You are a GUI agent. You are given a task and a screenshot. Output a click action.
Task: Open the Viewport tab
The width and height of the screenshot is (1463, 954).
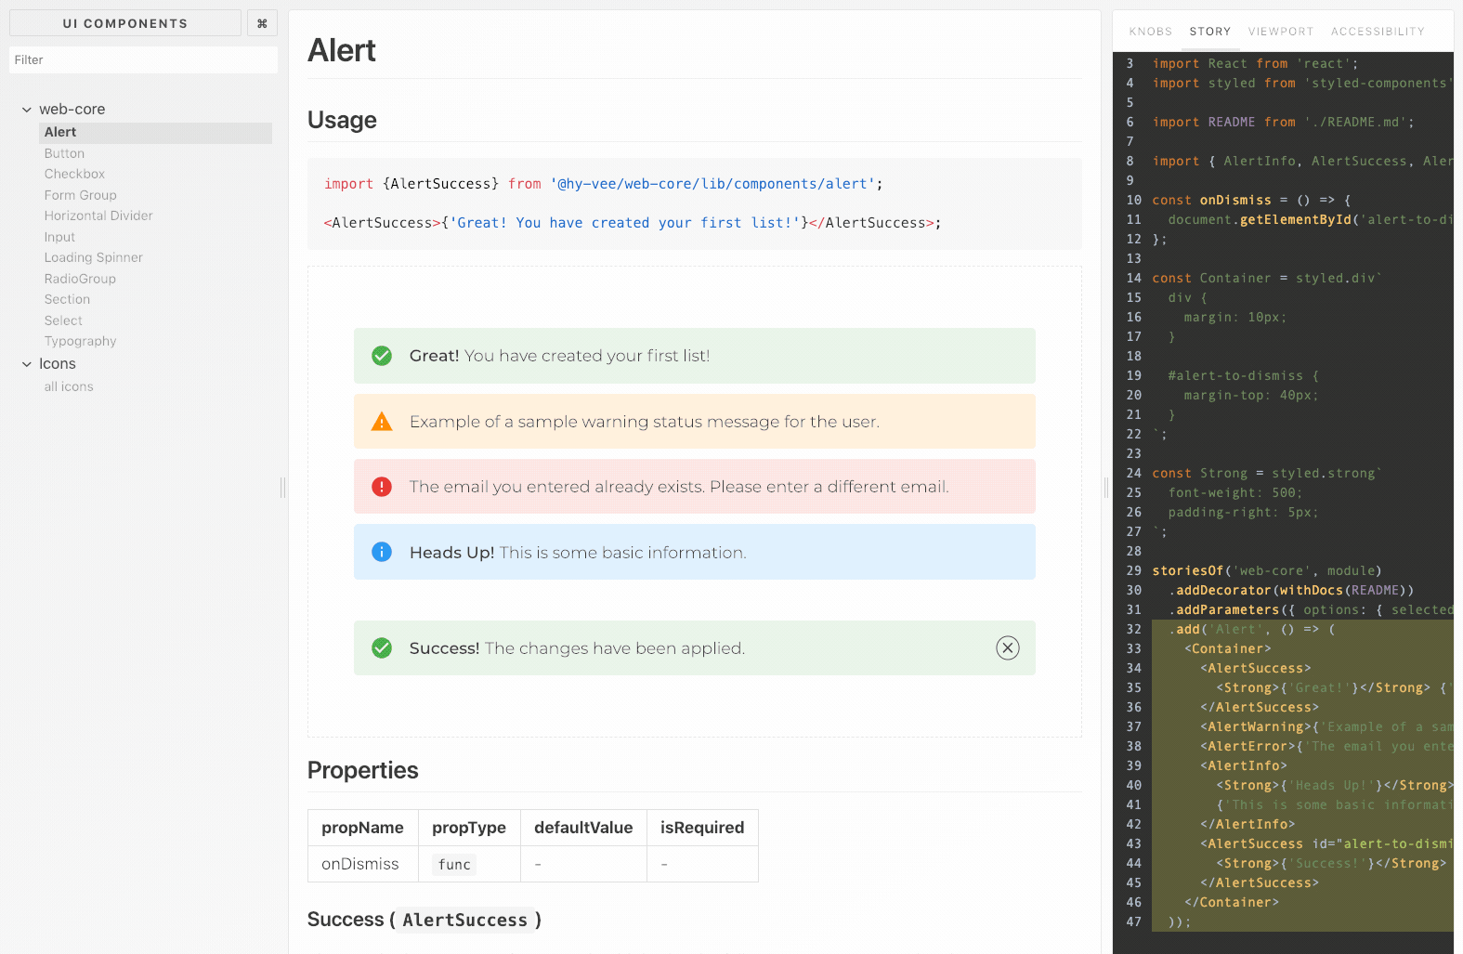click(x=1281, y=32)
